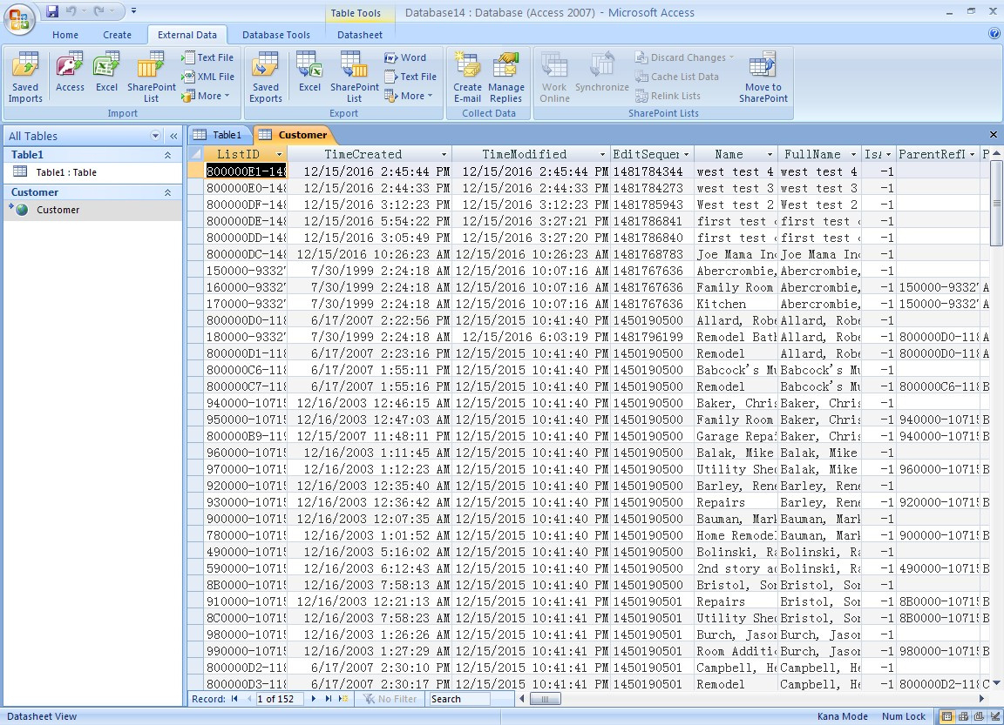Screen dimensions: 1004x725
Task: Click the Redo button in Quick Access
Action: 98,10
